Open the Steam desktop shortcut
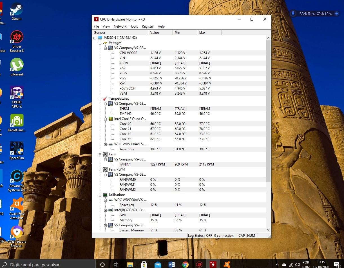 [17, 11]
